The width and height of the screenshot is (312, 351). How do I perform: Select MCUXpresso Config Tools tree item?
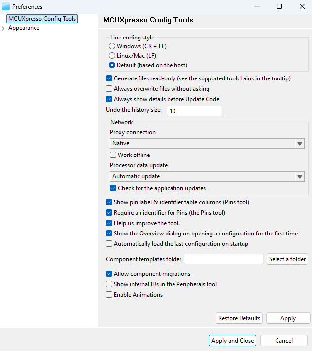pos(42,19)
